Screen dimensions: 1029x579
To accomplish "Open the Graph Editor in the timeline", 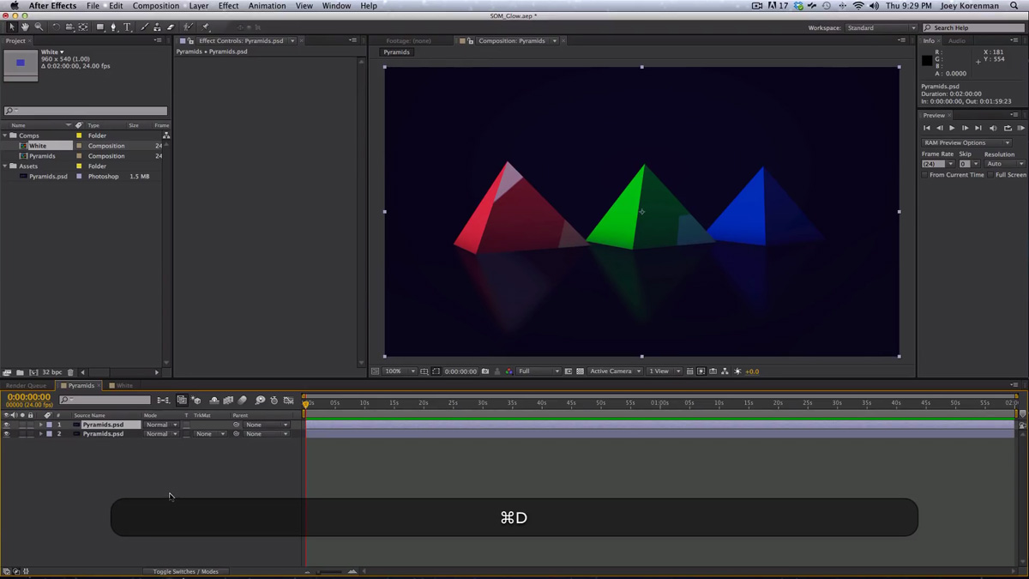I will 288,400.
